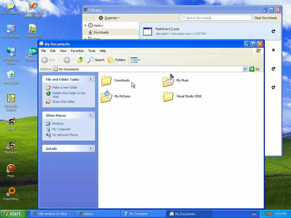This screenshot has height=218, width=291.
Task: Select Downloads in Library sidebar
Action: click(101, 32)
